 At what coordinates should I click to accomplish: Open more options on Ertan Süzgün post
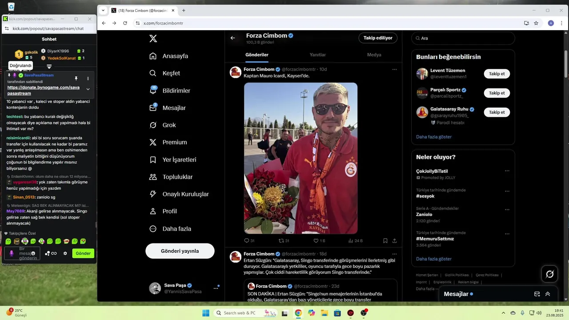394,254
